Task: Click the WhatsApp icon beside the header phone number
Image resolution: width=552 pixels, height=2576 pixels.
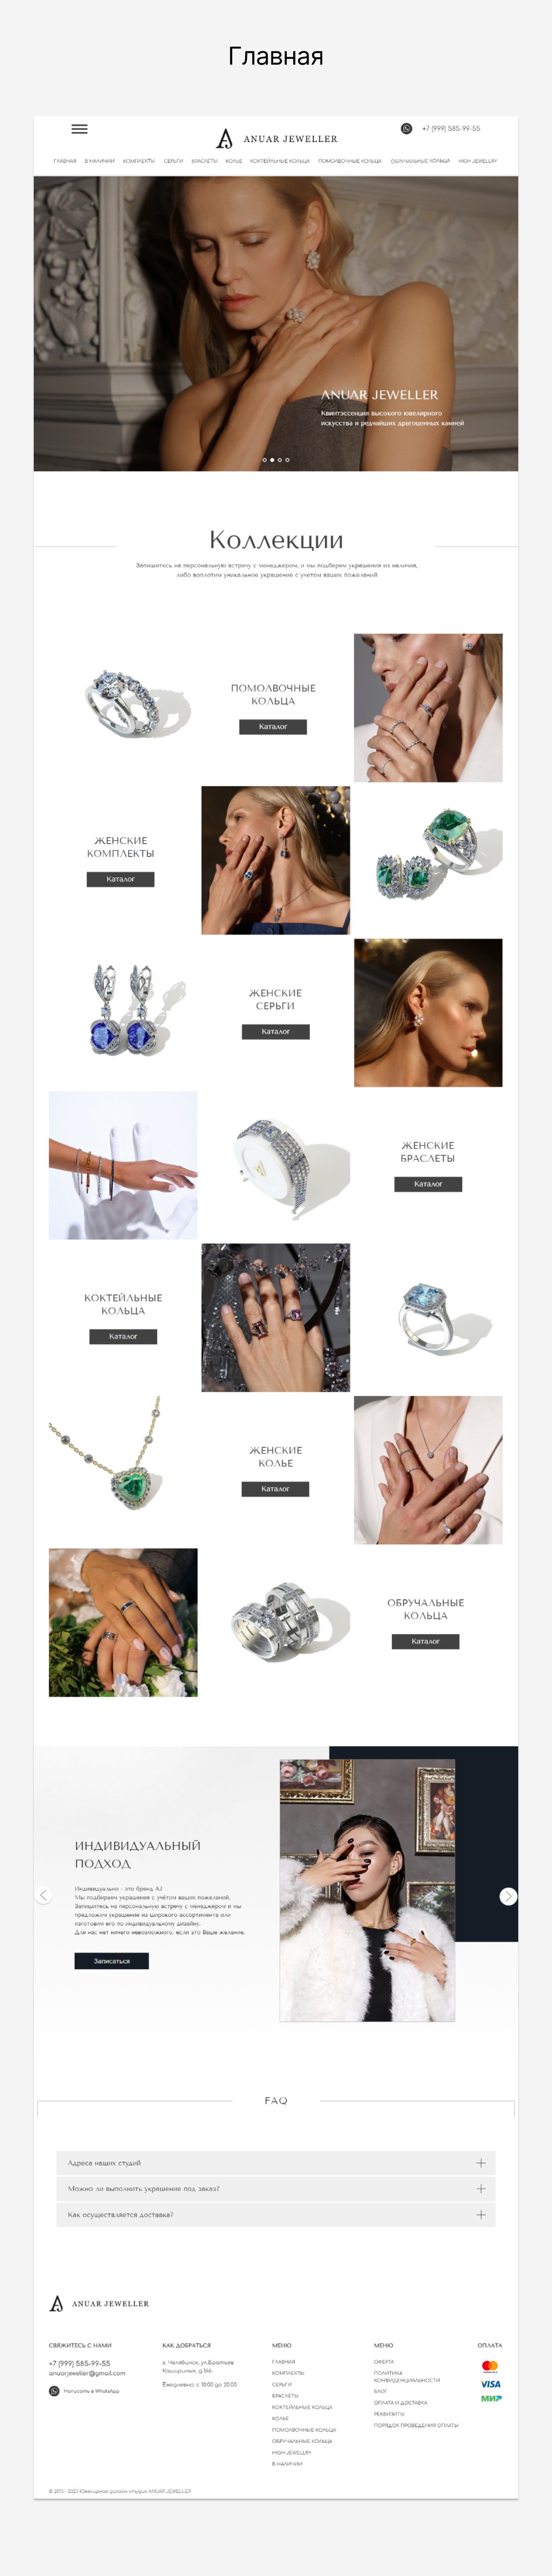Action: (406, 128)
